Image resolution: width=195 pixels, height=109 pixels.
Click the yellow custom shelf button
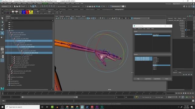point(31,12)
